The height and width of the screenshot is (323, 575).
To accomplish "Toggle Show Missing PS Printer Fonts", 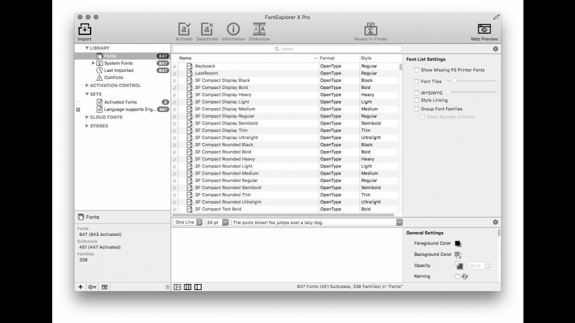I will click(x=416, y=70).
